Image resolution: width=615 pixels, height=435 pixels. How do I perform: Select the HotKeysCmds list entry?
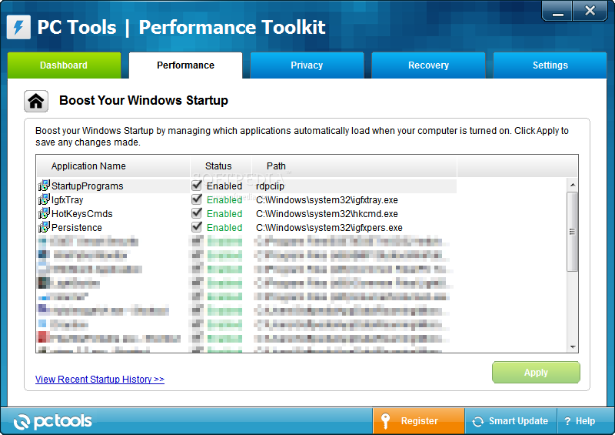pyautogui.click(x=247, y=213)
